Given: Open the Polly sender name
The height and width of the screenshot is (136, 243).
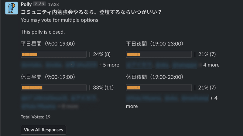Looking at the screenshot, I should tap(26, 4).
